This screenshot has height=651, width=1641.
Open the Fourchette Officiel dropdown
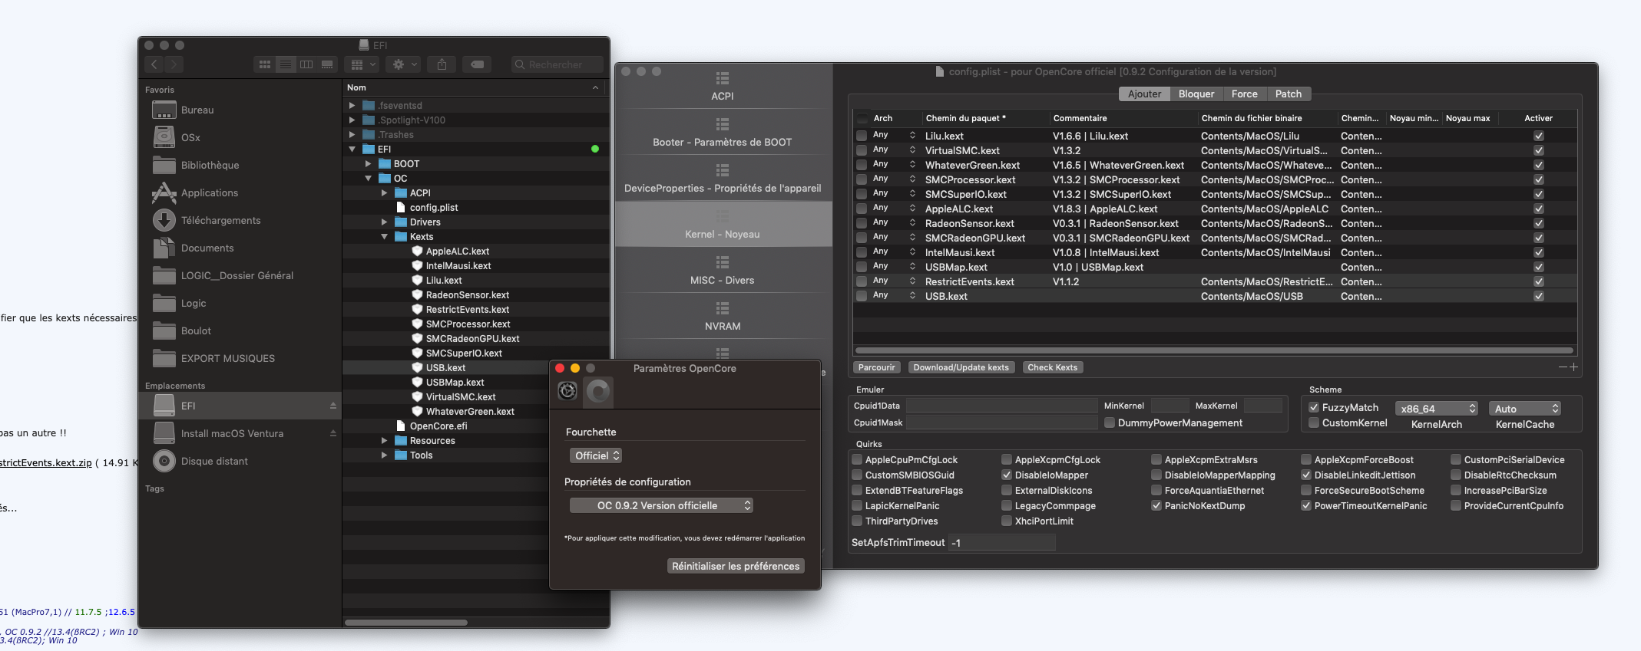(596, 455)
